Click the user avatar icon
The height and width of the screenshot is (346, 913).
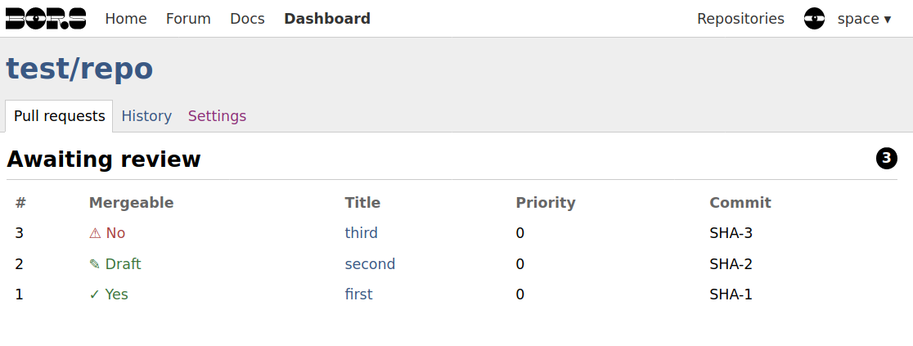[x=814, y=19]
